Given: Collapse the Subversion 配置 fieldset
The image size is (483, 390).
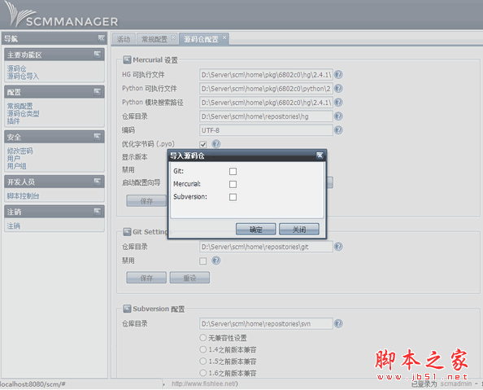Looking at the screenshot, I should (x=127, y=309).
